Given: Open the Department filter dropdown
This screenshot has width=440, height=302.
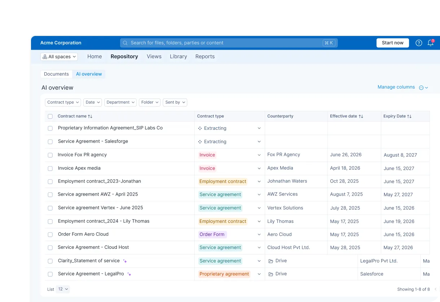Looking at the screenshot, I should 120,102.
